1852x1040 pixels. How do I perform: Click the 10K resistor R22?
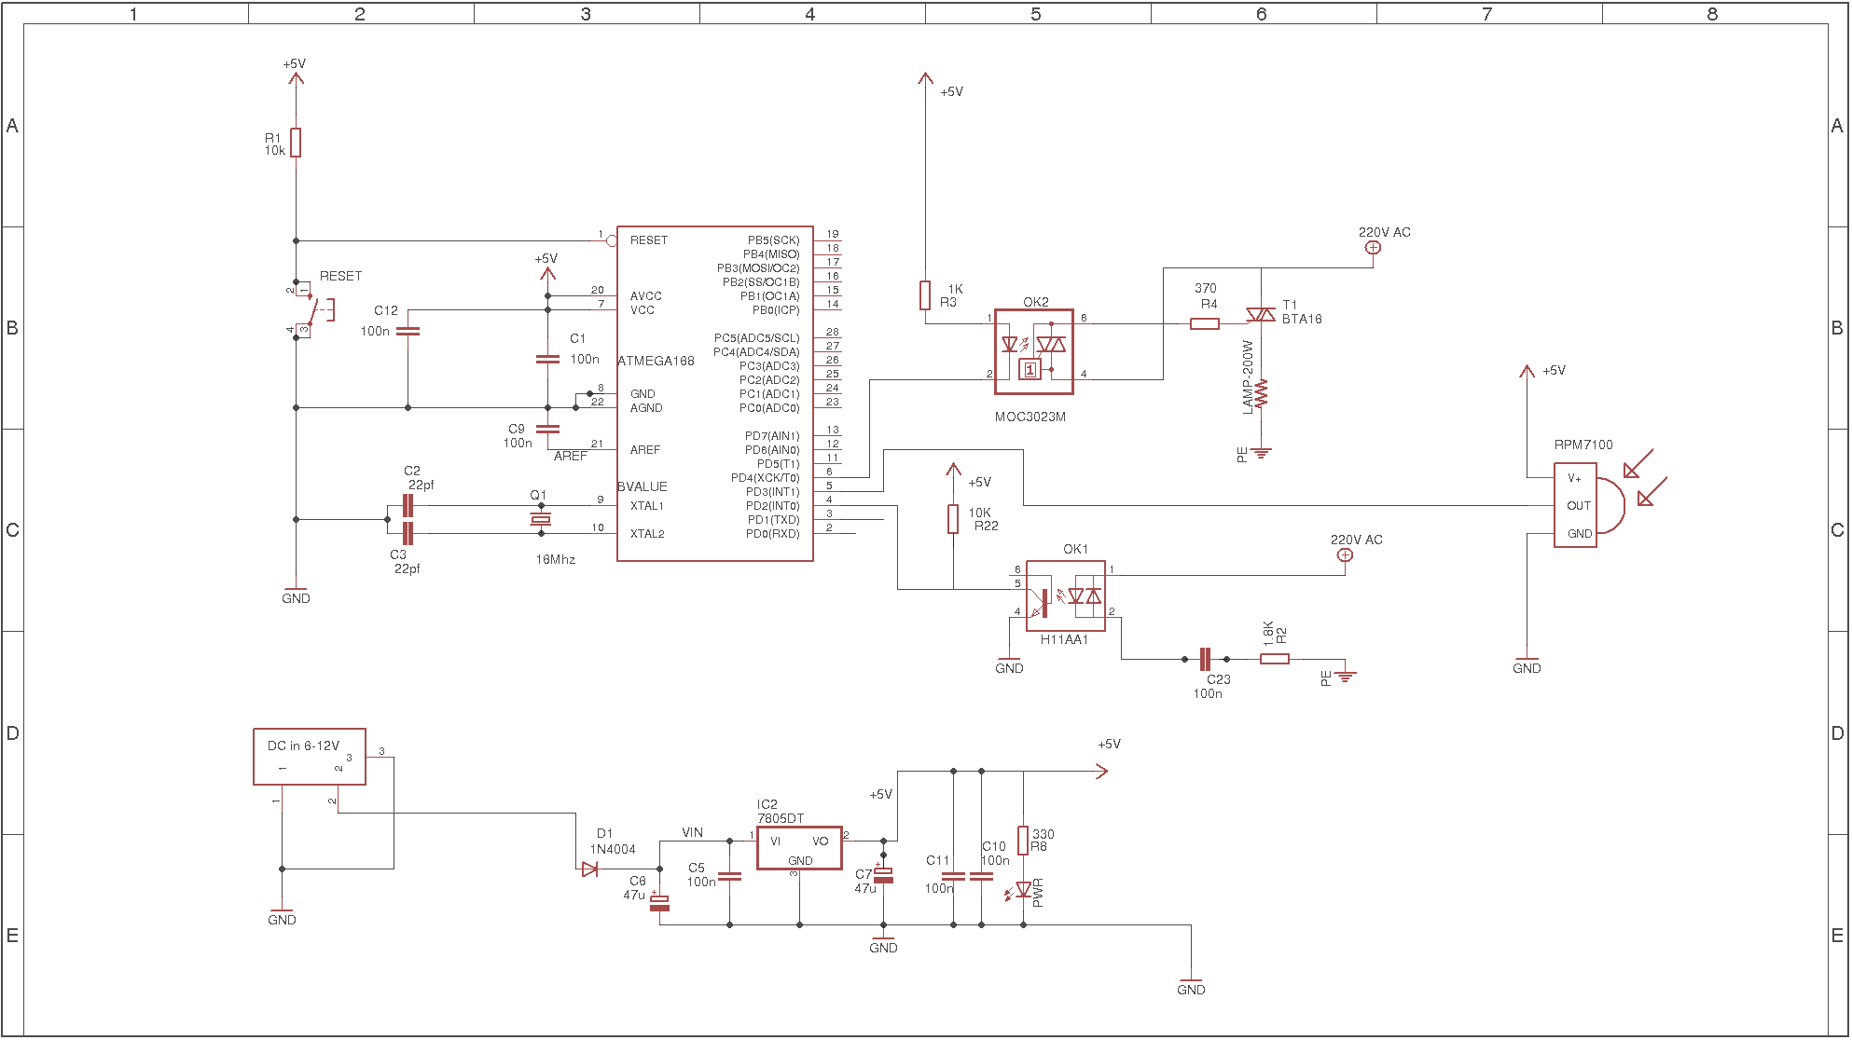click(x=953, y=519)
